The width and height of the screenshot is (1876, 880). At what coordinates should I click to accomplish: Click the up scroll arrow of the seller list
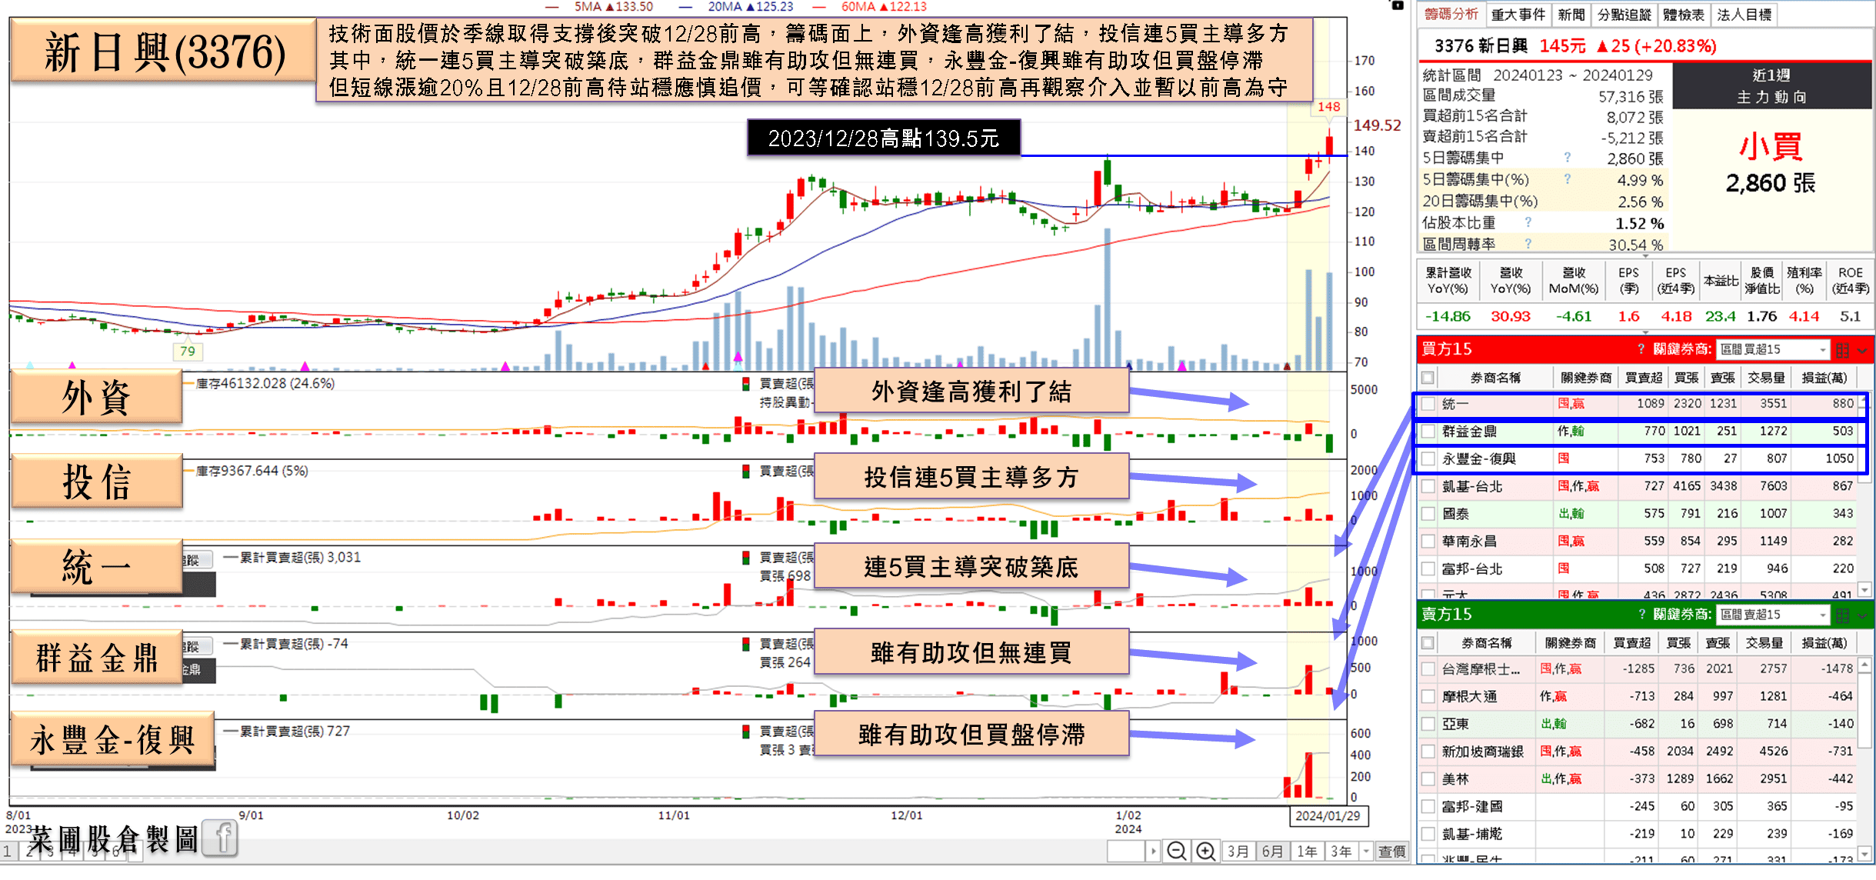tap(1864, 664)
